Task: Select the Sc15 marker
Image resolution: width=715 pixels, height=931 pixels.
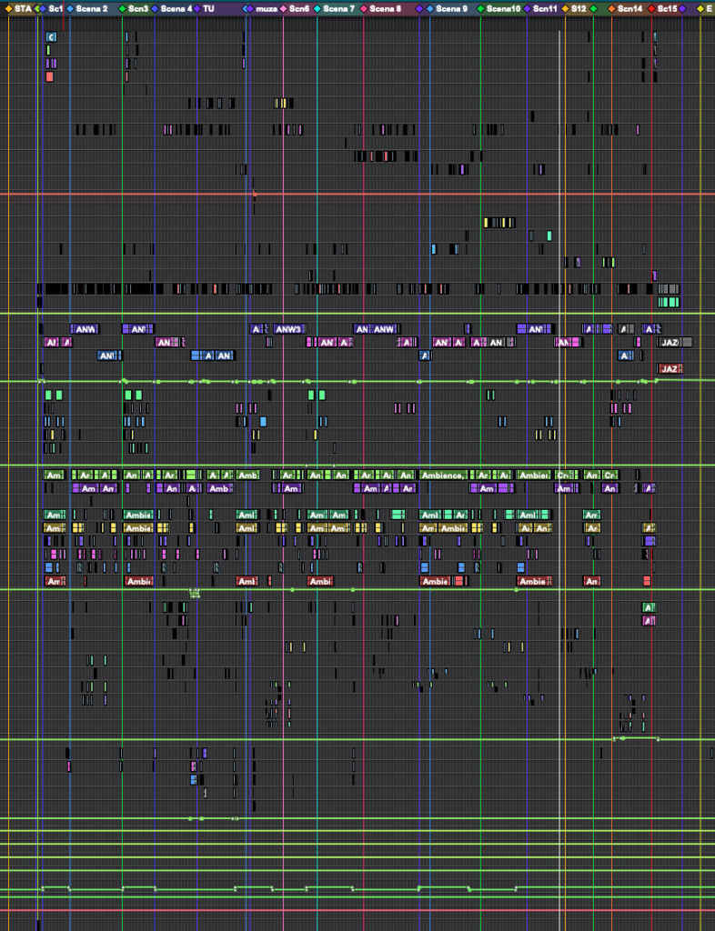Action: click(667, 8)
